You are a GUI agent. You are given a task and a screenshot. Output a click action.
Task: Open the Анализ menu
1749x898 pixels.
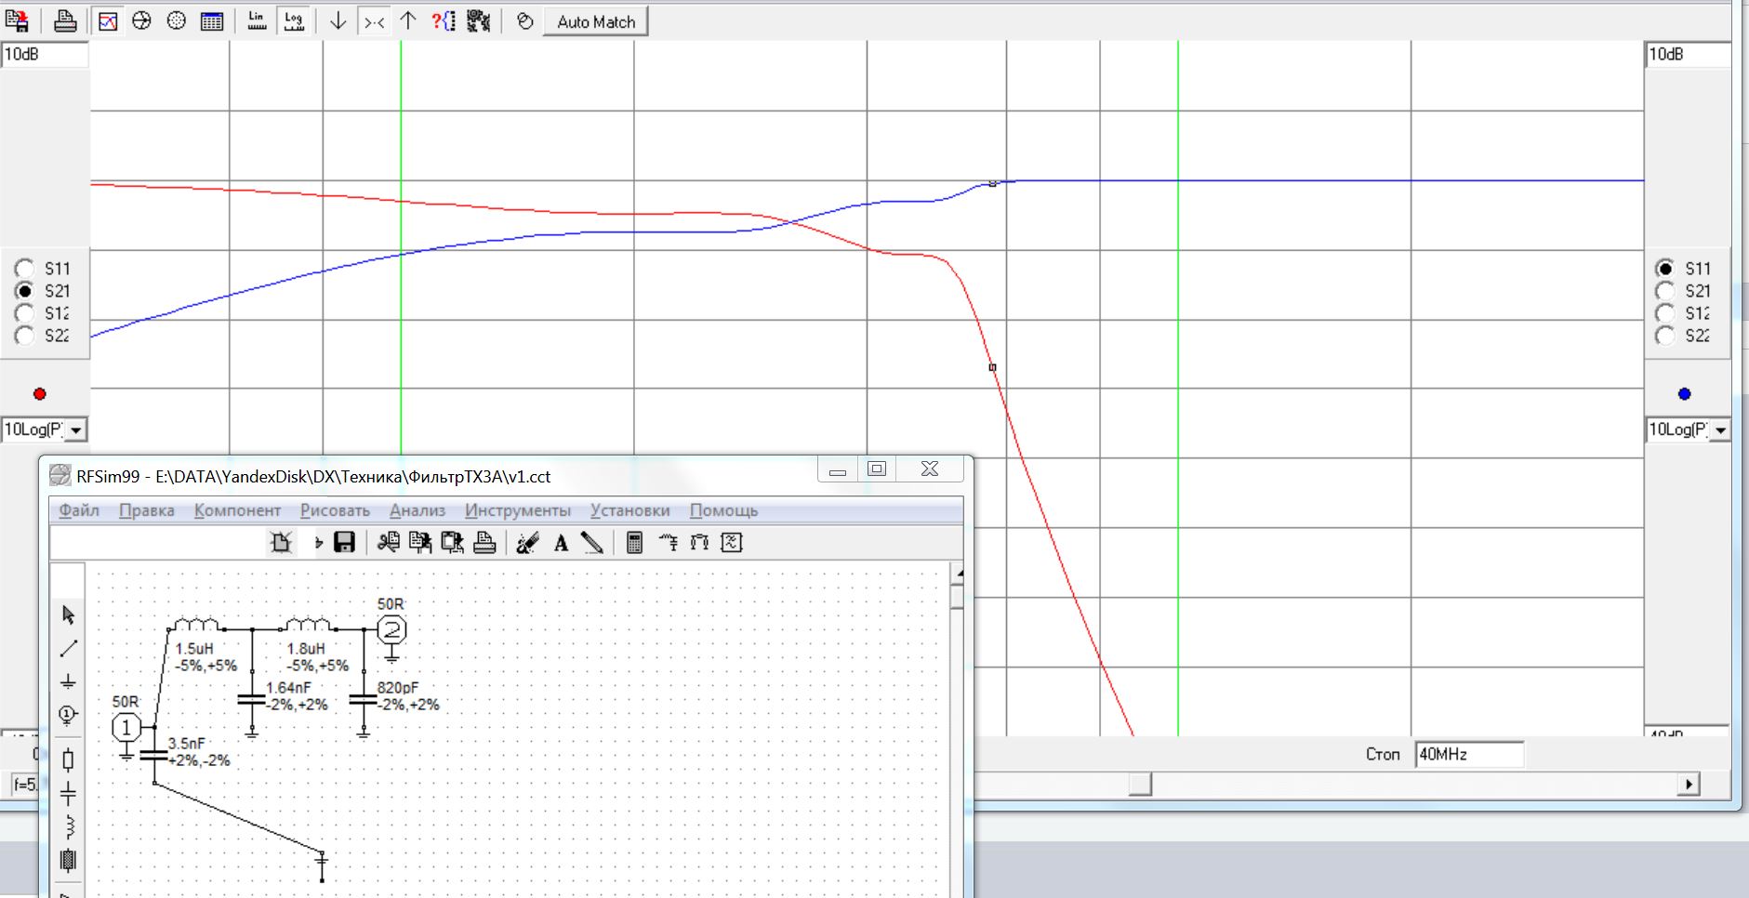click(417, 510)
